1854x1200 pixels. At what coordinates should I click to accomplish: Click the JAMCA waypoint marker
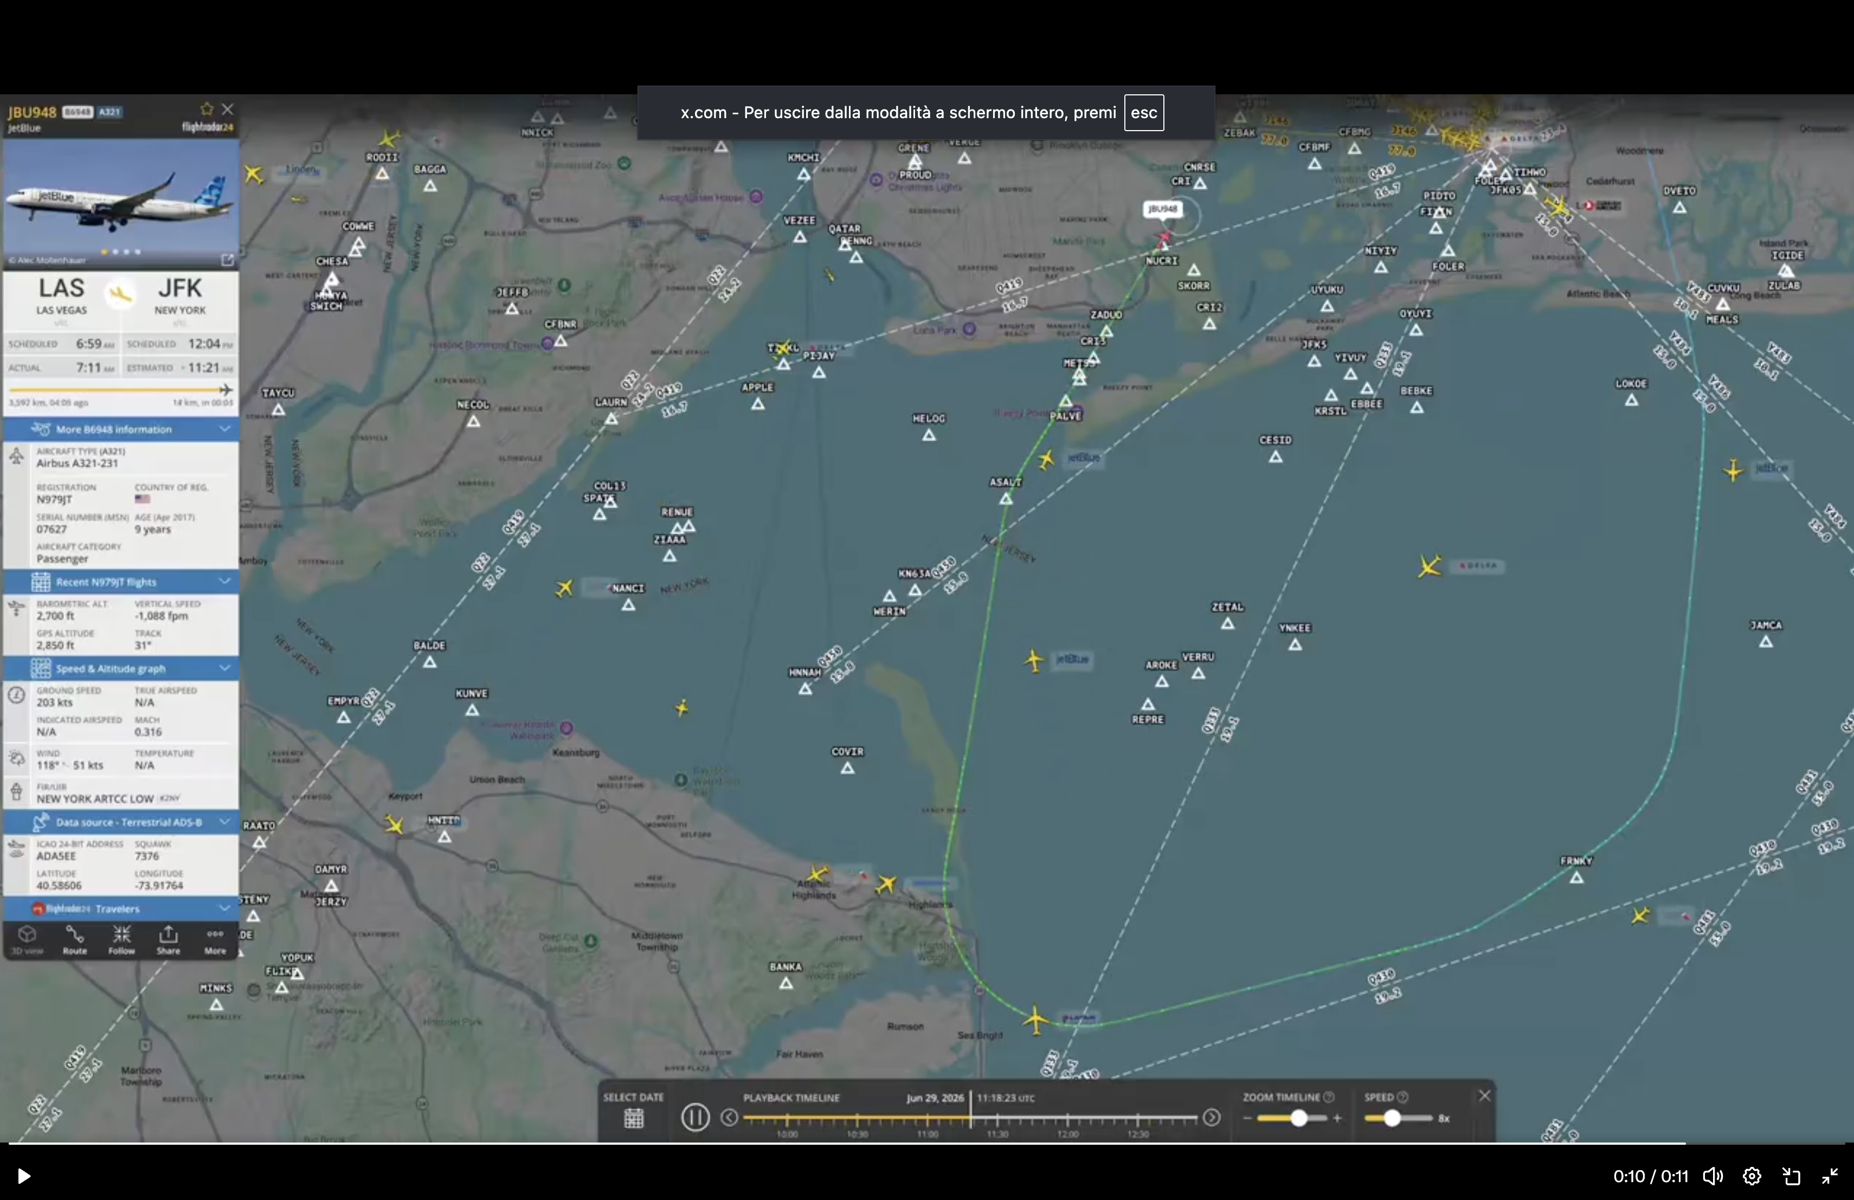[1766, 642]
